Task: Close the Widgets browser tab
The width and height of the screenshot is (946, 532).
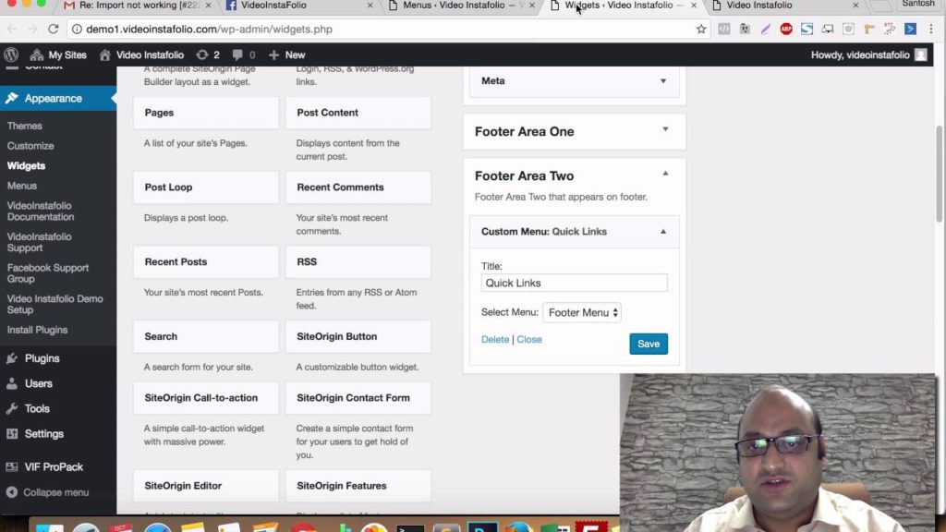Action: click(694, 6)
